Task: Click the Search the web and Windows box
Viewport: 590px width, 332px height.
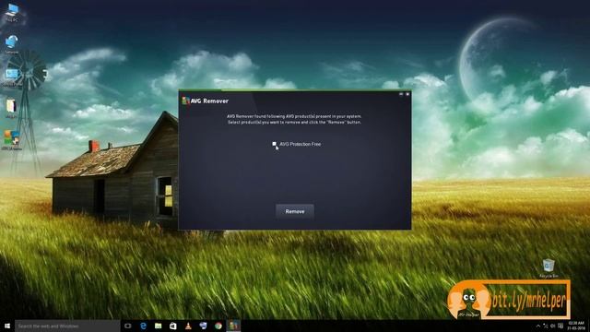Action: [x=67, y=326]
